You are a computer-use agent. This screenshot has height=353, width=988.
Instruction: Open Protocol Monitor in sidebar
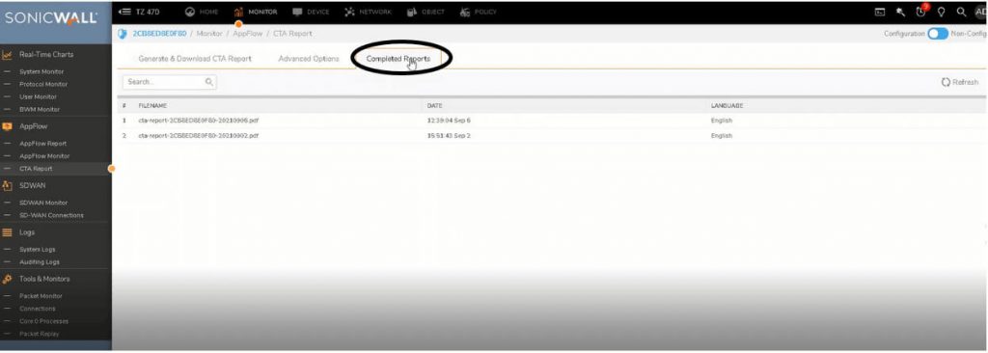click(x=42, y=85)
